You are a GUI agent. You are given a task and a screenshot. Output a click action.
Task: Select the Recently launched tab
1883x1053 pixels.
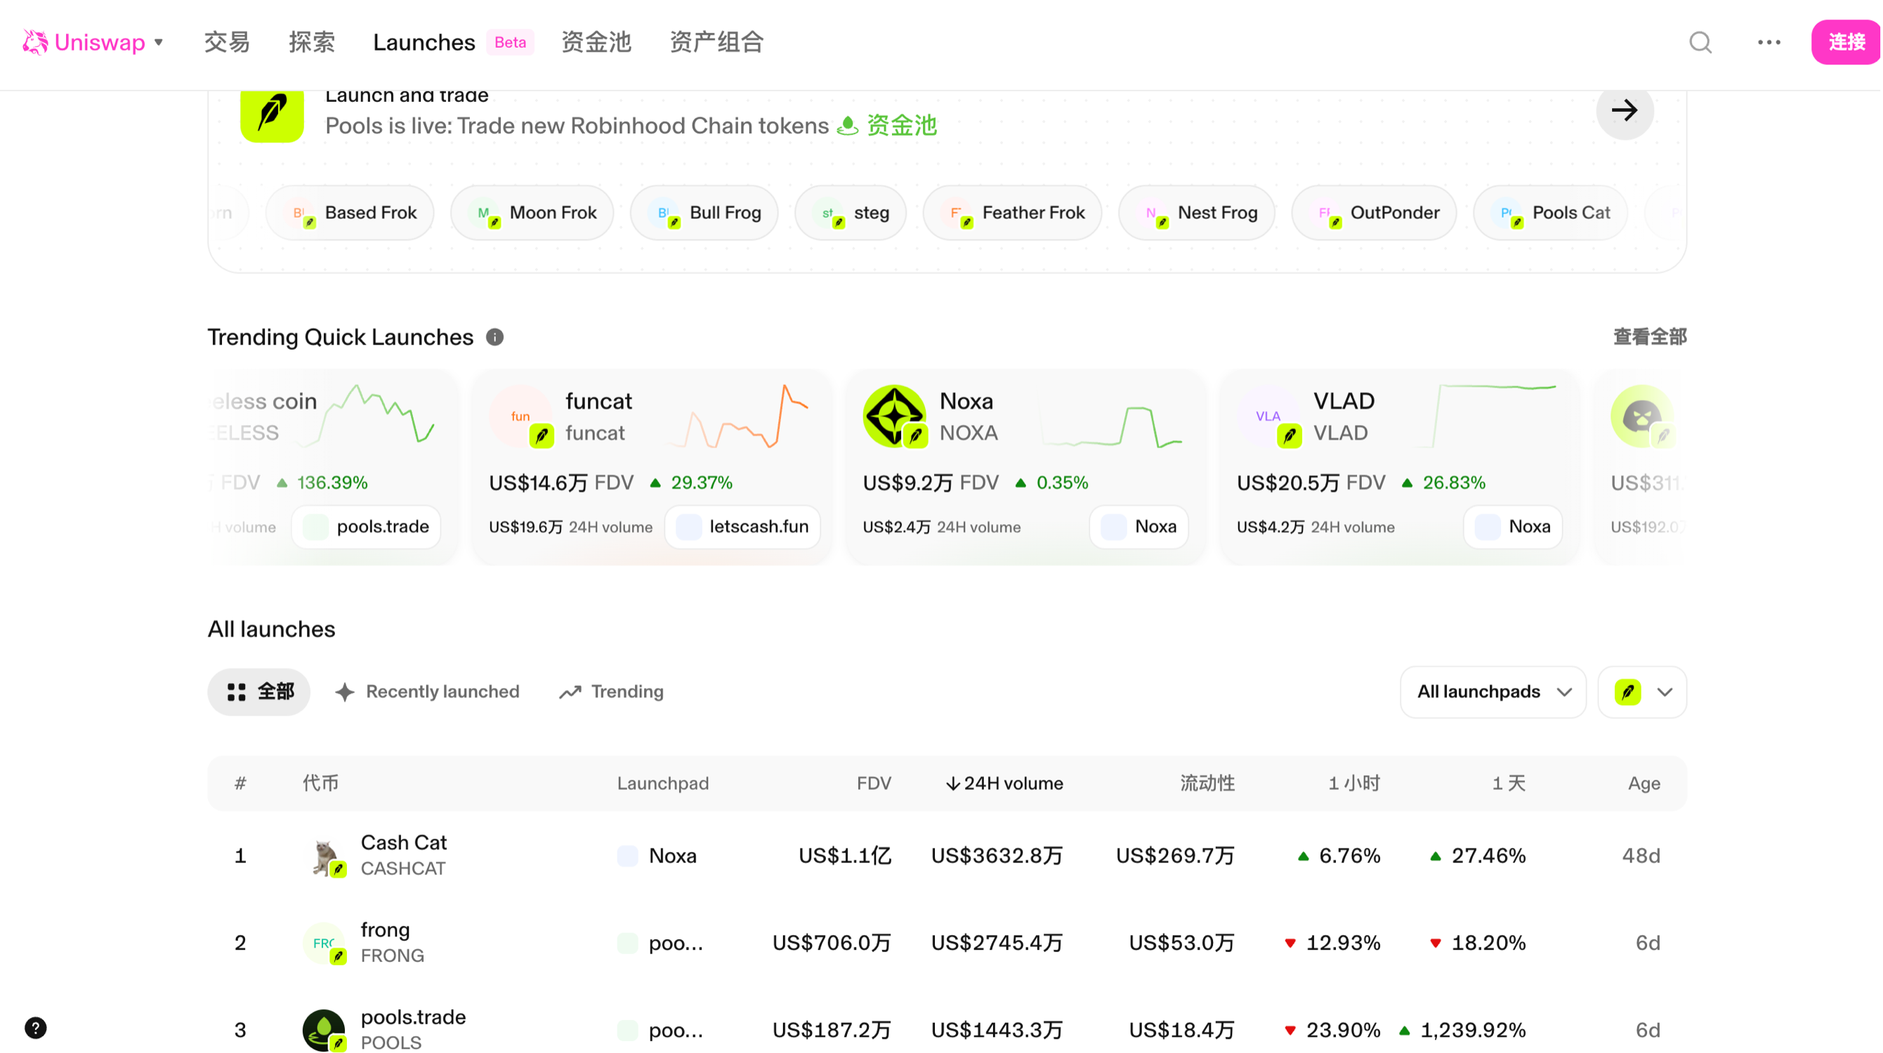click(428, 693)
